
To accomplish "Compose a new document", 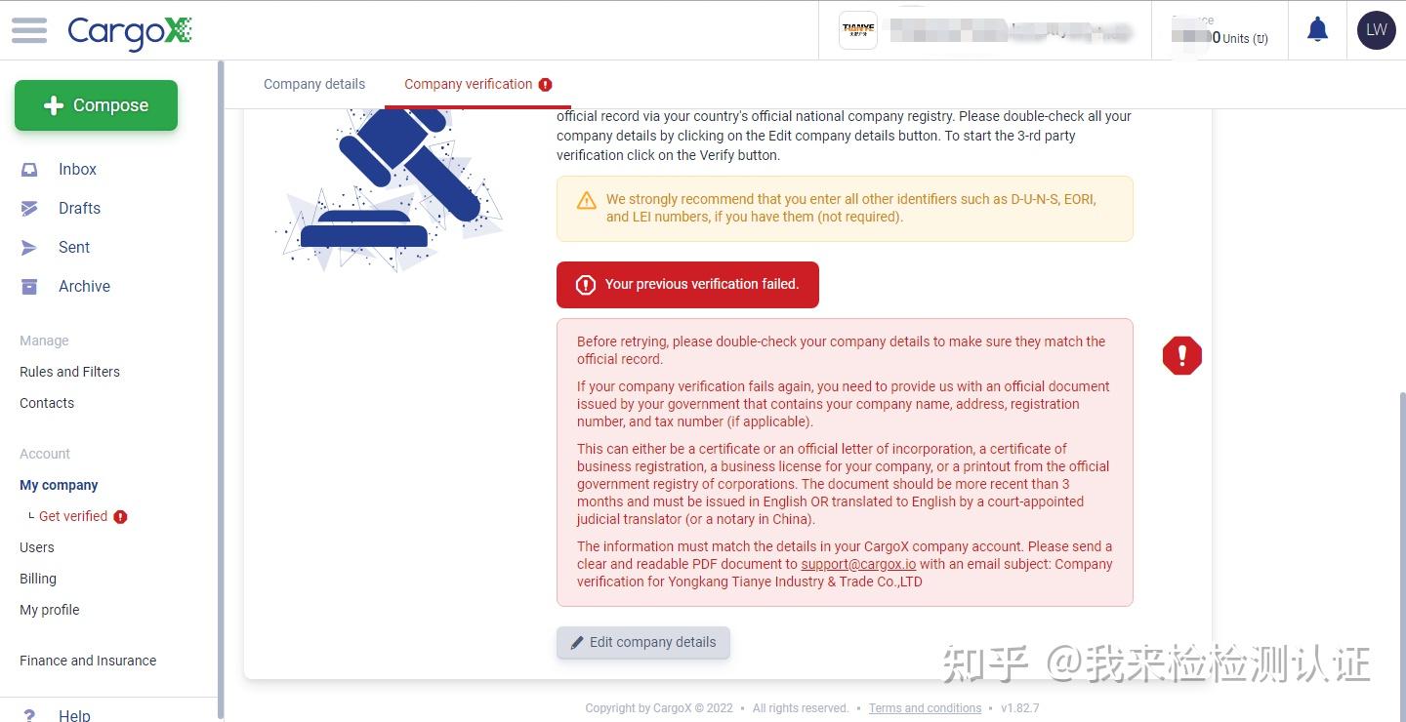I will click(x=96, y=105).
